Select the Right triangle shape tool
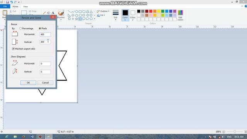The width and height of the screenshot is (247, 139). point(69,15)
